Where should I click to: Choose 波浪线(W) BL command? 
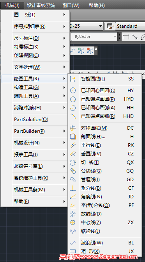click(x=105, y=243)
